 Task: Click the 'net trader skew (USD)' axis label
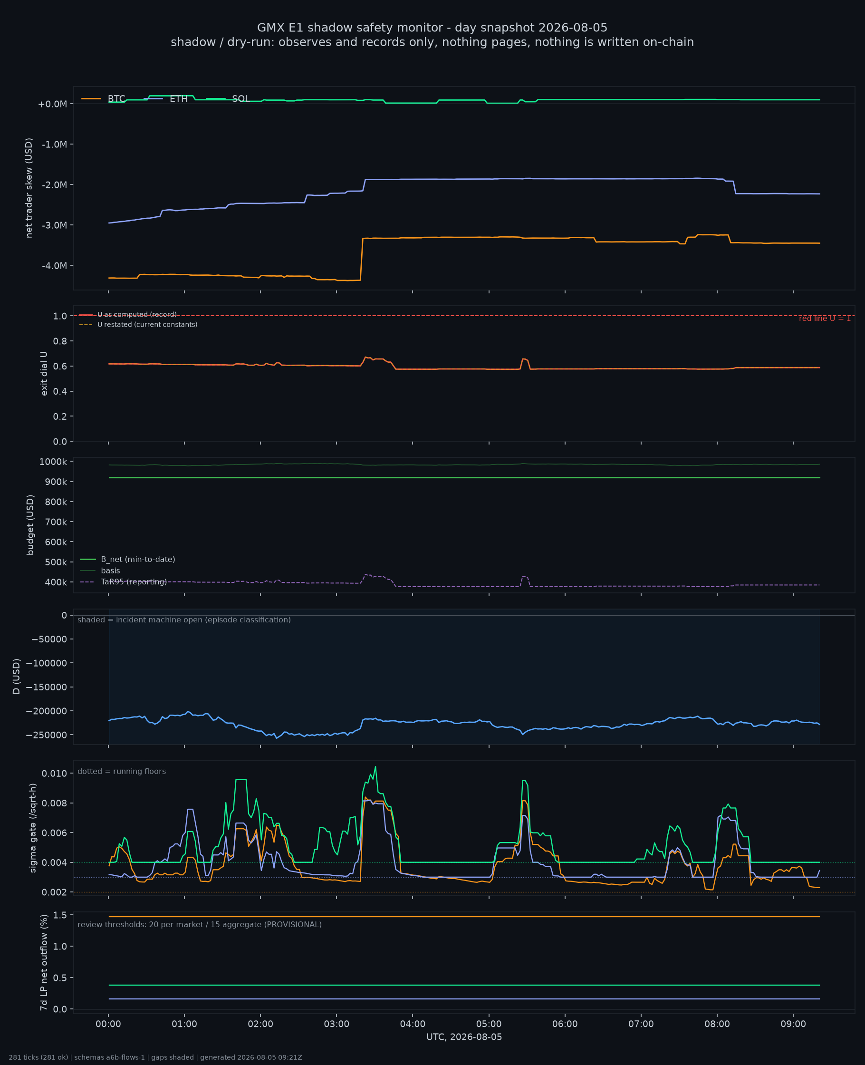tap(29, 188)
